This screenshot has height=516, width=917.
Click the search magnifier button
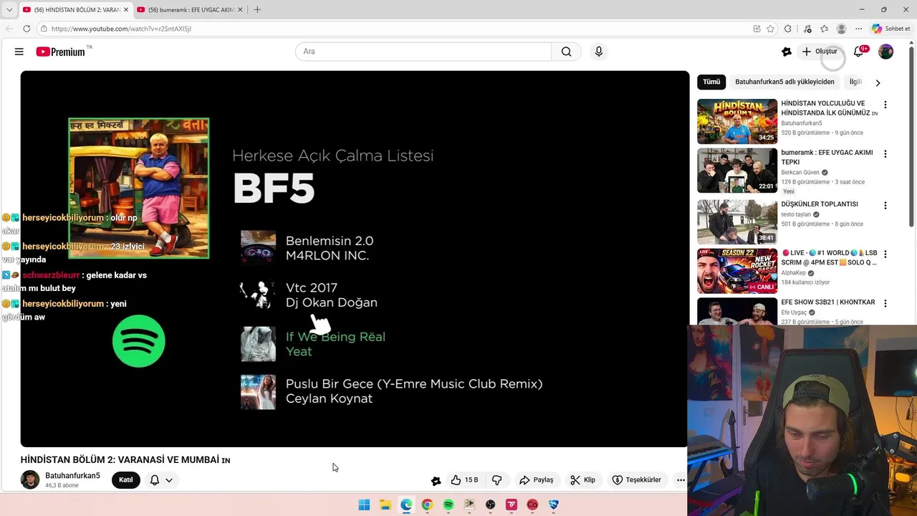[567, 52]
